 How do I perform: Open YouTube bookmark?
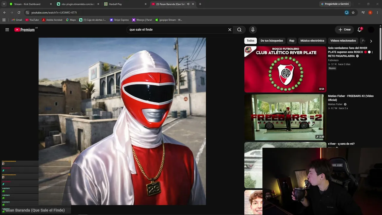32,20
